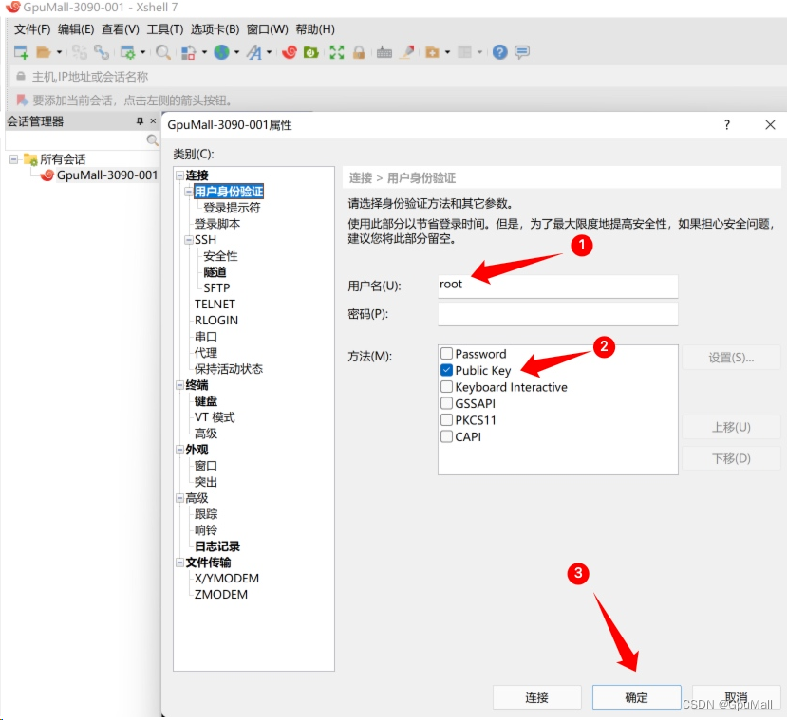
Task: Click the font selection icon in toolbar
Action: (253, 52)
